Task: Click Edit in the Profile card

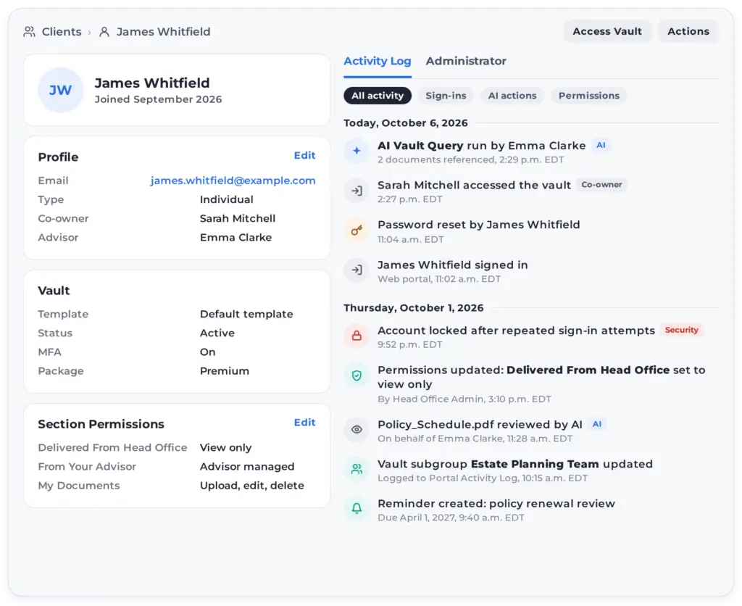Action: coord(304,156)
